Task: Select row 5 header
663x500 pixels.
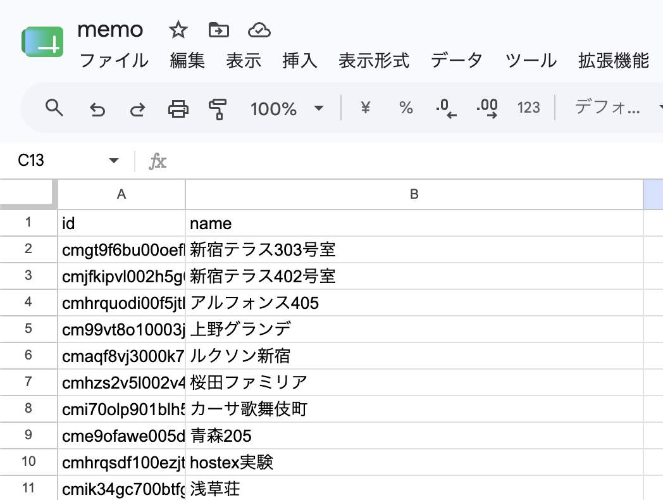Action: (28, 328)
